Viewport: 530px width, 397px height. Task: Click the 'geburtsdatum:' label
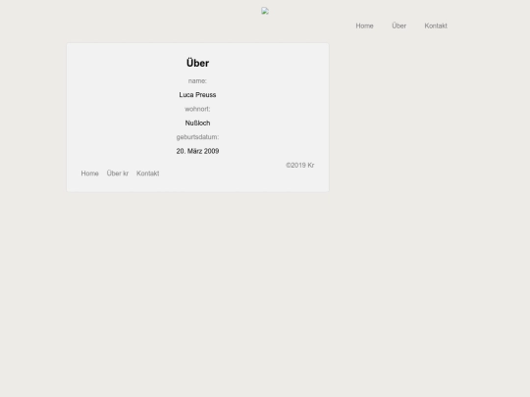(197, 137)
